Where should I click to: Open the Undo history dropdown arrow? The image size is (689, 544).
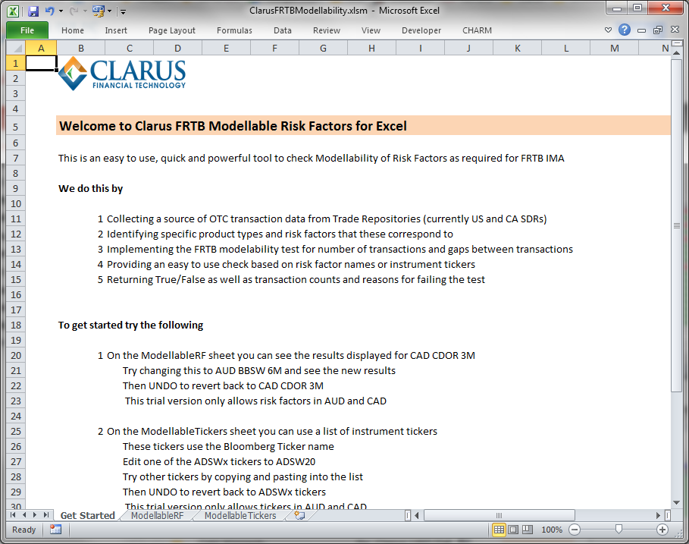click(x=61, y=11)
